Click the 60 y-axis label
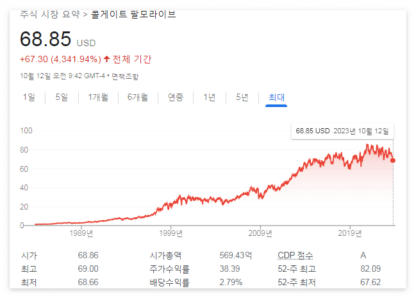Viewport: 416px width, 298px height. [24, 169]
